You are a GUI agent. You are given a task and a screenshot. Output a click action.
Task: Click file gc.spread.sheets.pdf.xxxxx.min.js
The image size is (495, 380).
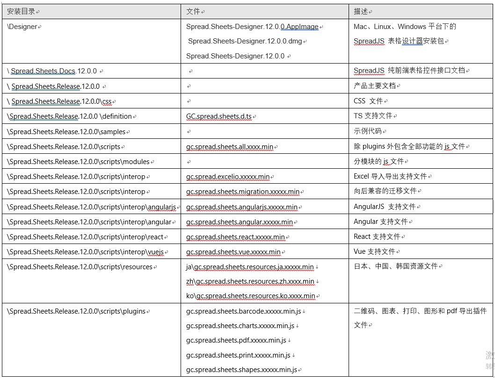click(x=236, y=340)
